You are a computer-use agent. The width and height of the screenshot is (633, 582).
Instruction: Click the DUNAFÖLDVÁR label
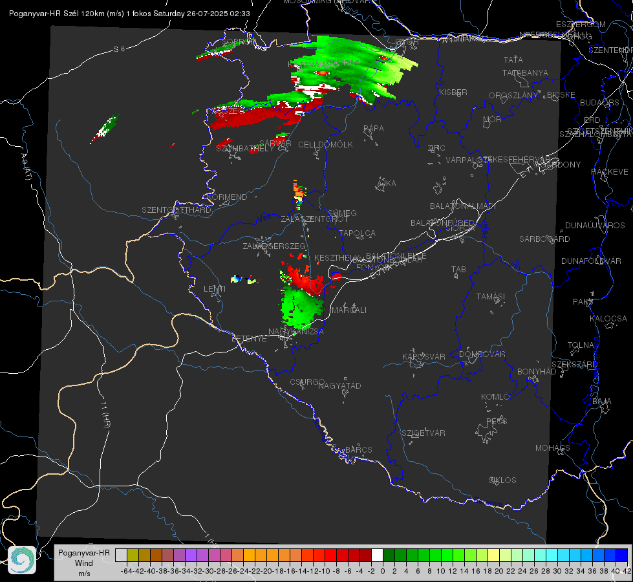[591, 261]
